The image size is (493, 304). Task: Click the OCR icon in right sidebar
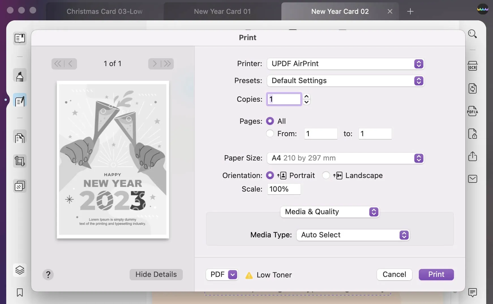tap(472, 66)
